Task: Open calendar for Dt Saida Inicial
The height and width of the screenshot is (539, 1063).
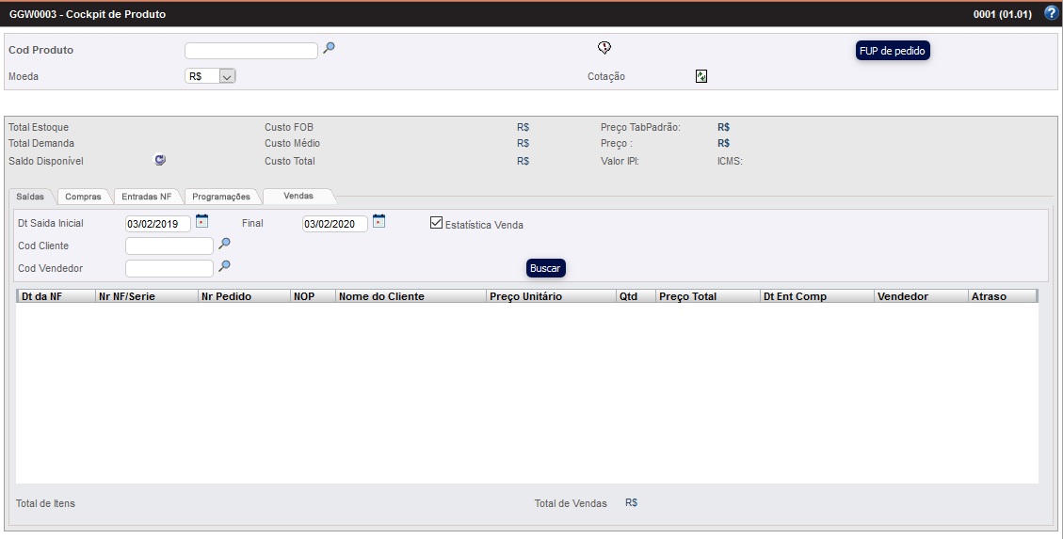Action: coord(201,222)
